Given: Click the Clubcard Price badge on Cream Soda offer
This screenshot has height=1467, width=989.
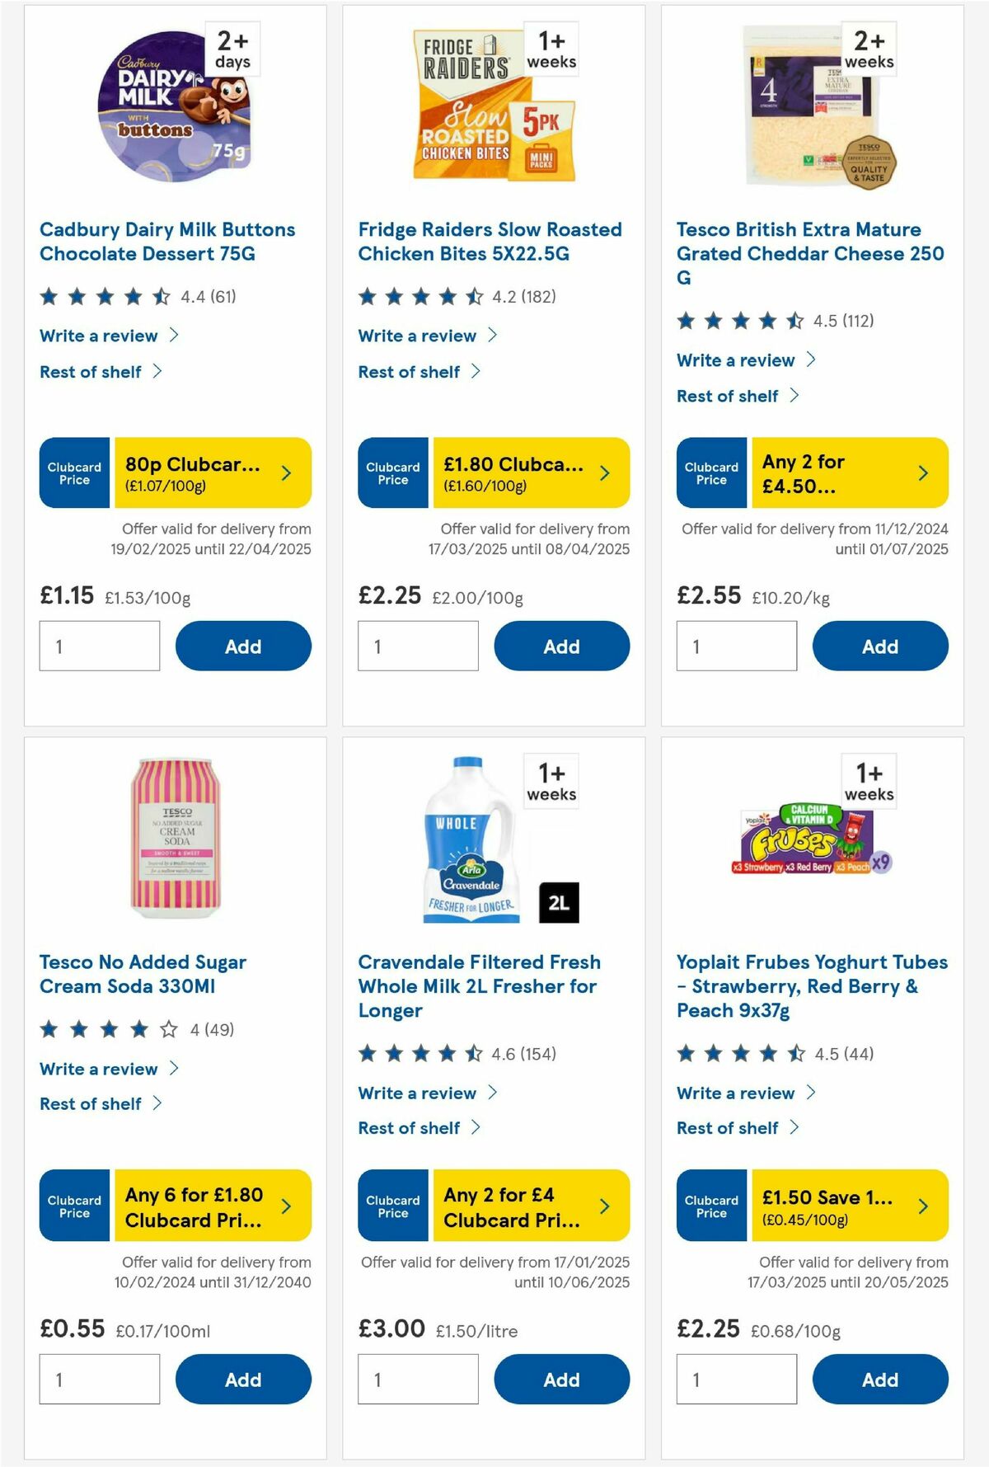Looking at the screenshot, I should pyautogui.click(x=73, y=1205).
